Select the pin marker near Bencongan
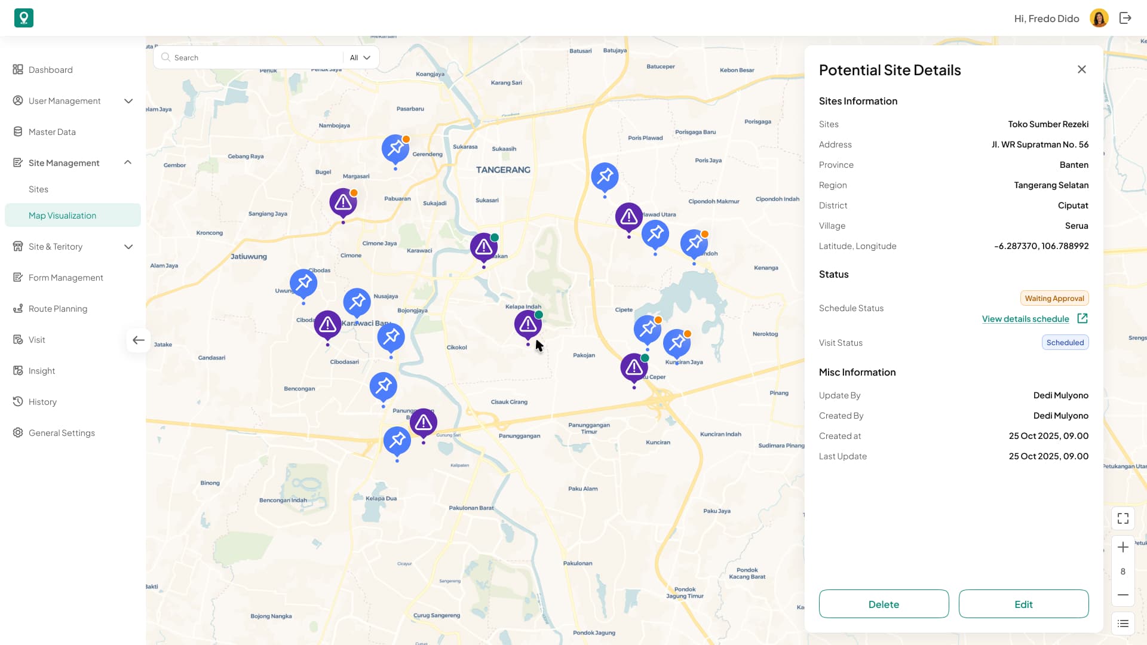Screen dimensions: 1147x645 tap(384, 386)
